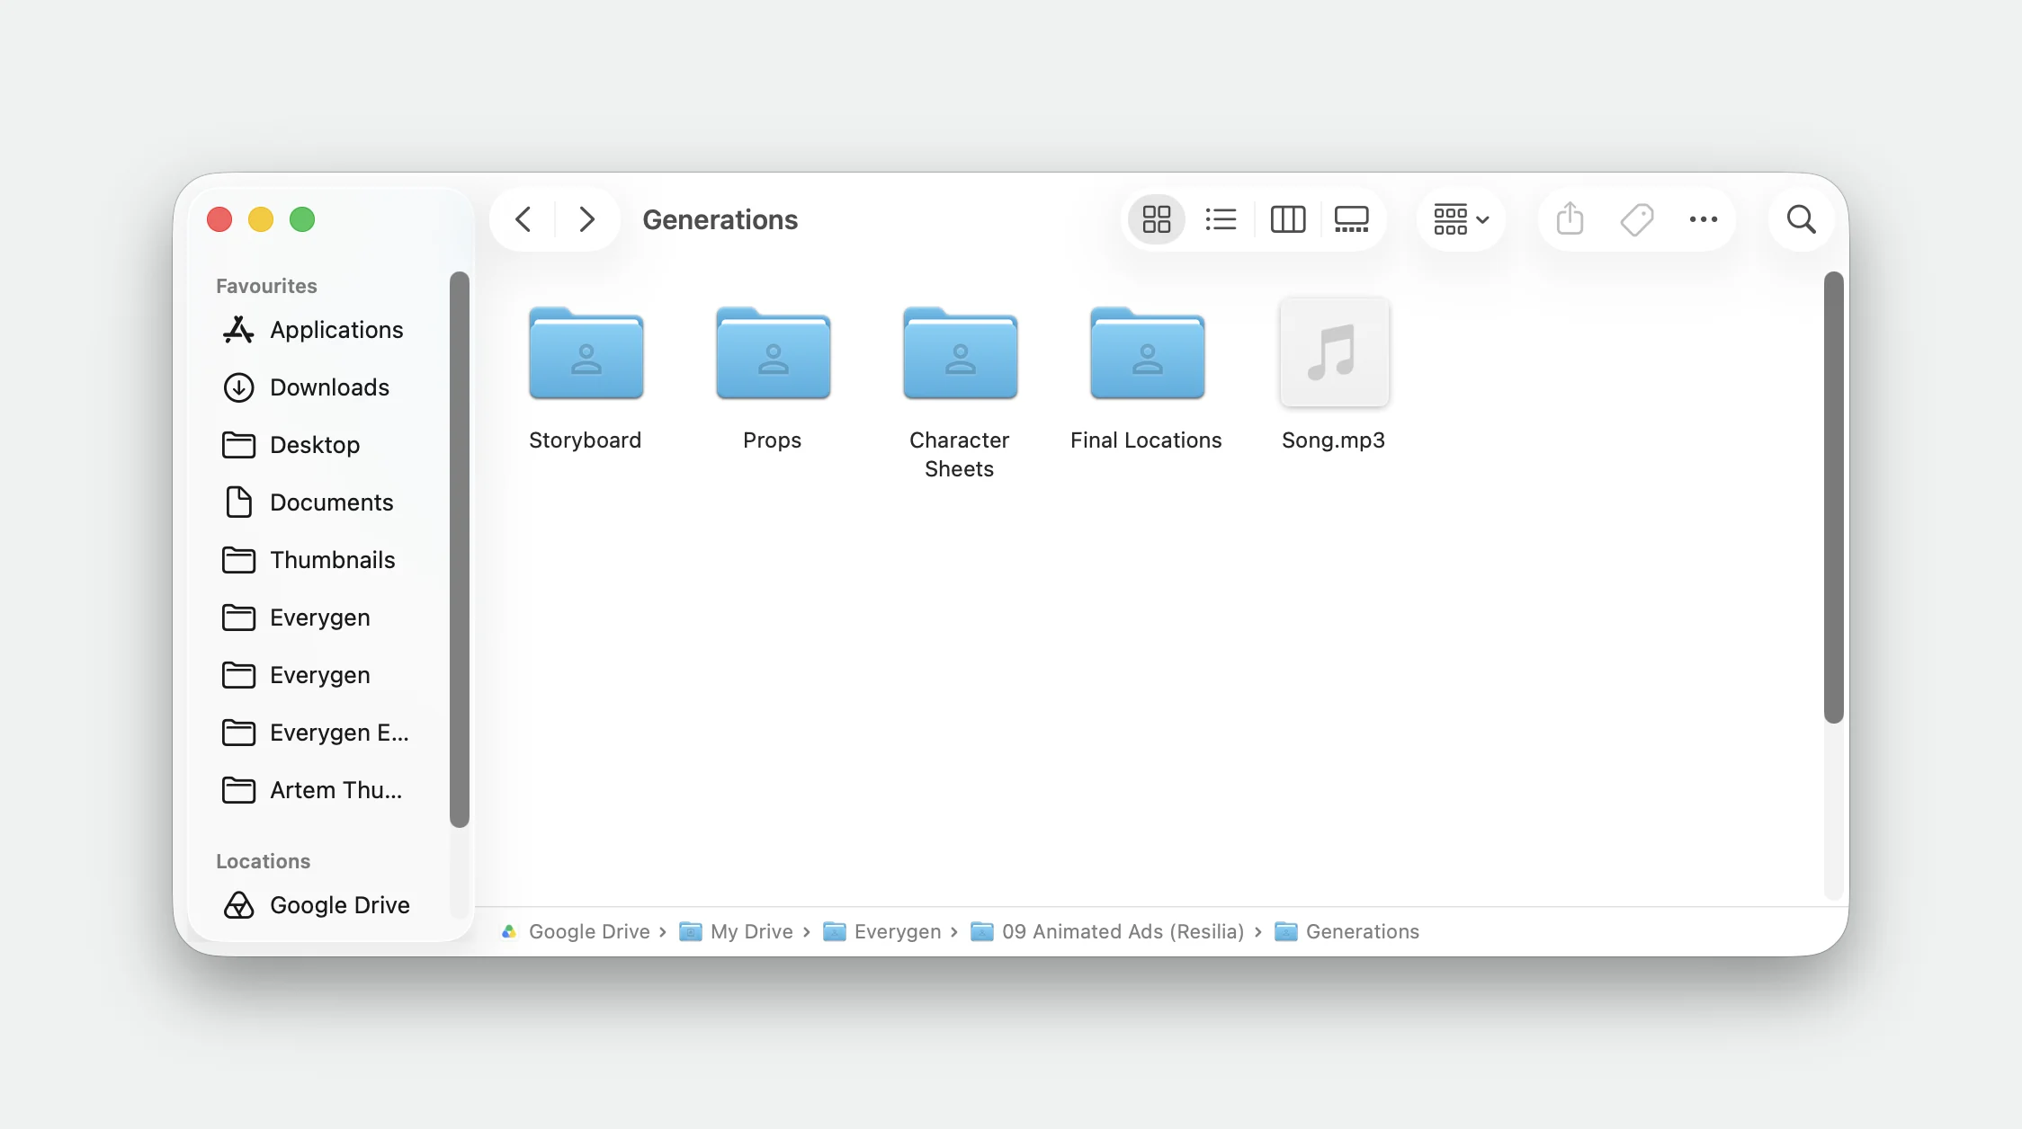Click the Favourites section header
This screenshot has height=1129, width=2022.
pyautogui.click(x=266, y=286)
